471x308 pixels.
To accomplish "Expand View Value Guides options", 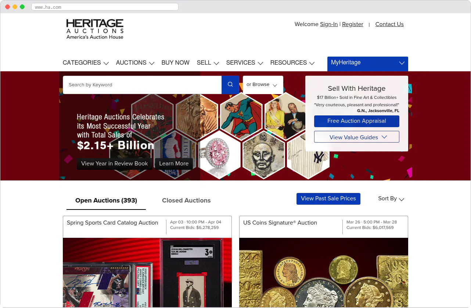I will [x=356, y=137].
